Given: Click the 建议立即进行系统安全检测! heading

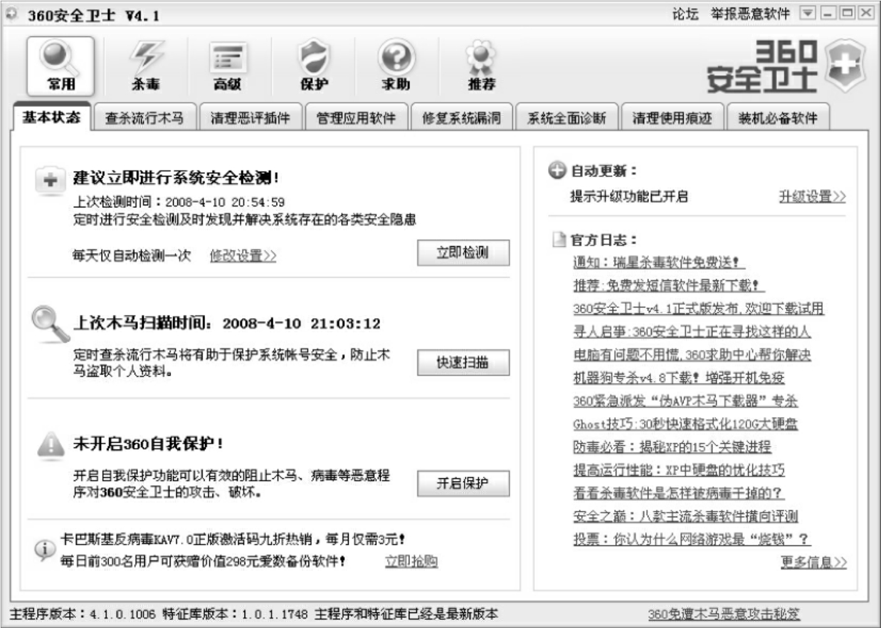Looking at the screenshot, I should point(176,178).
